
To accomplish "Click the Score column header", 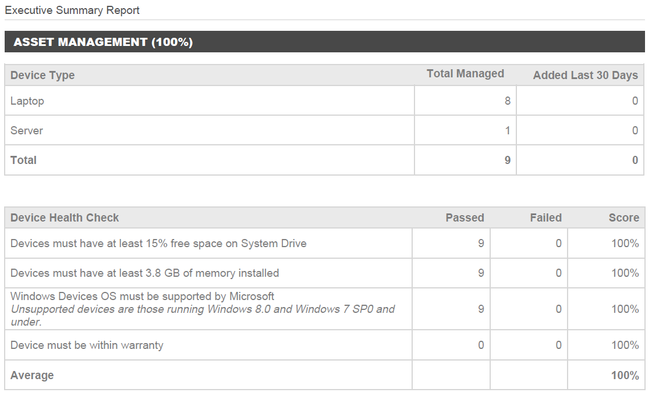I will pos(623,217).
